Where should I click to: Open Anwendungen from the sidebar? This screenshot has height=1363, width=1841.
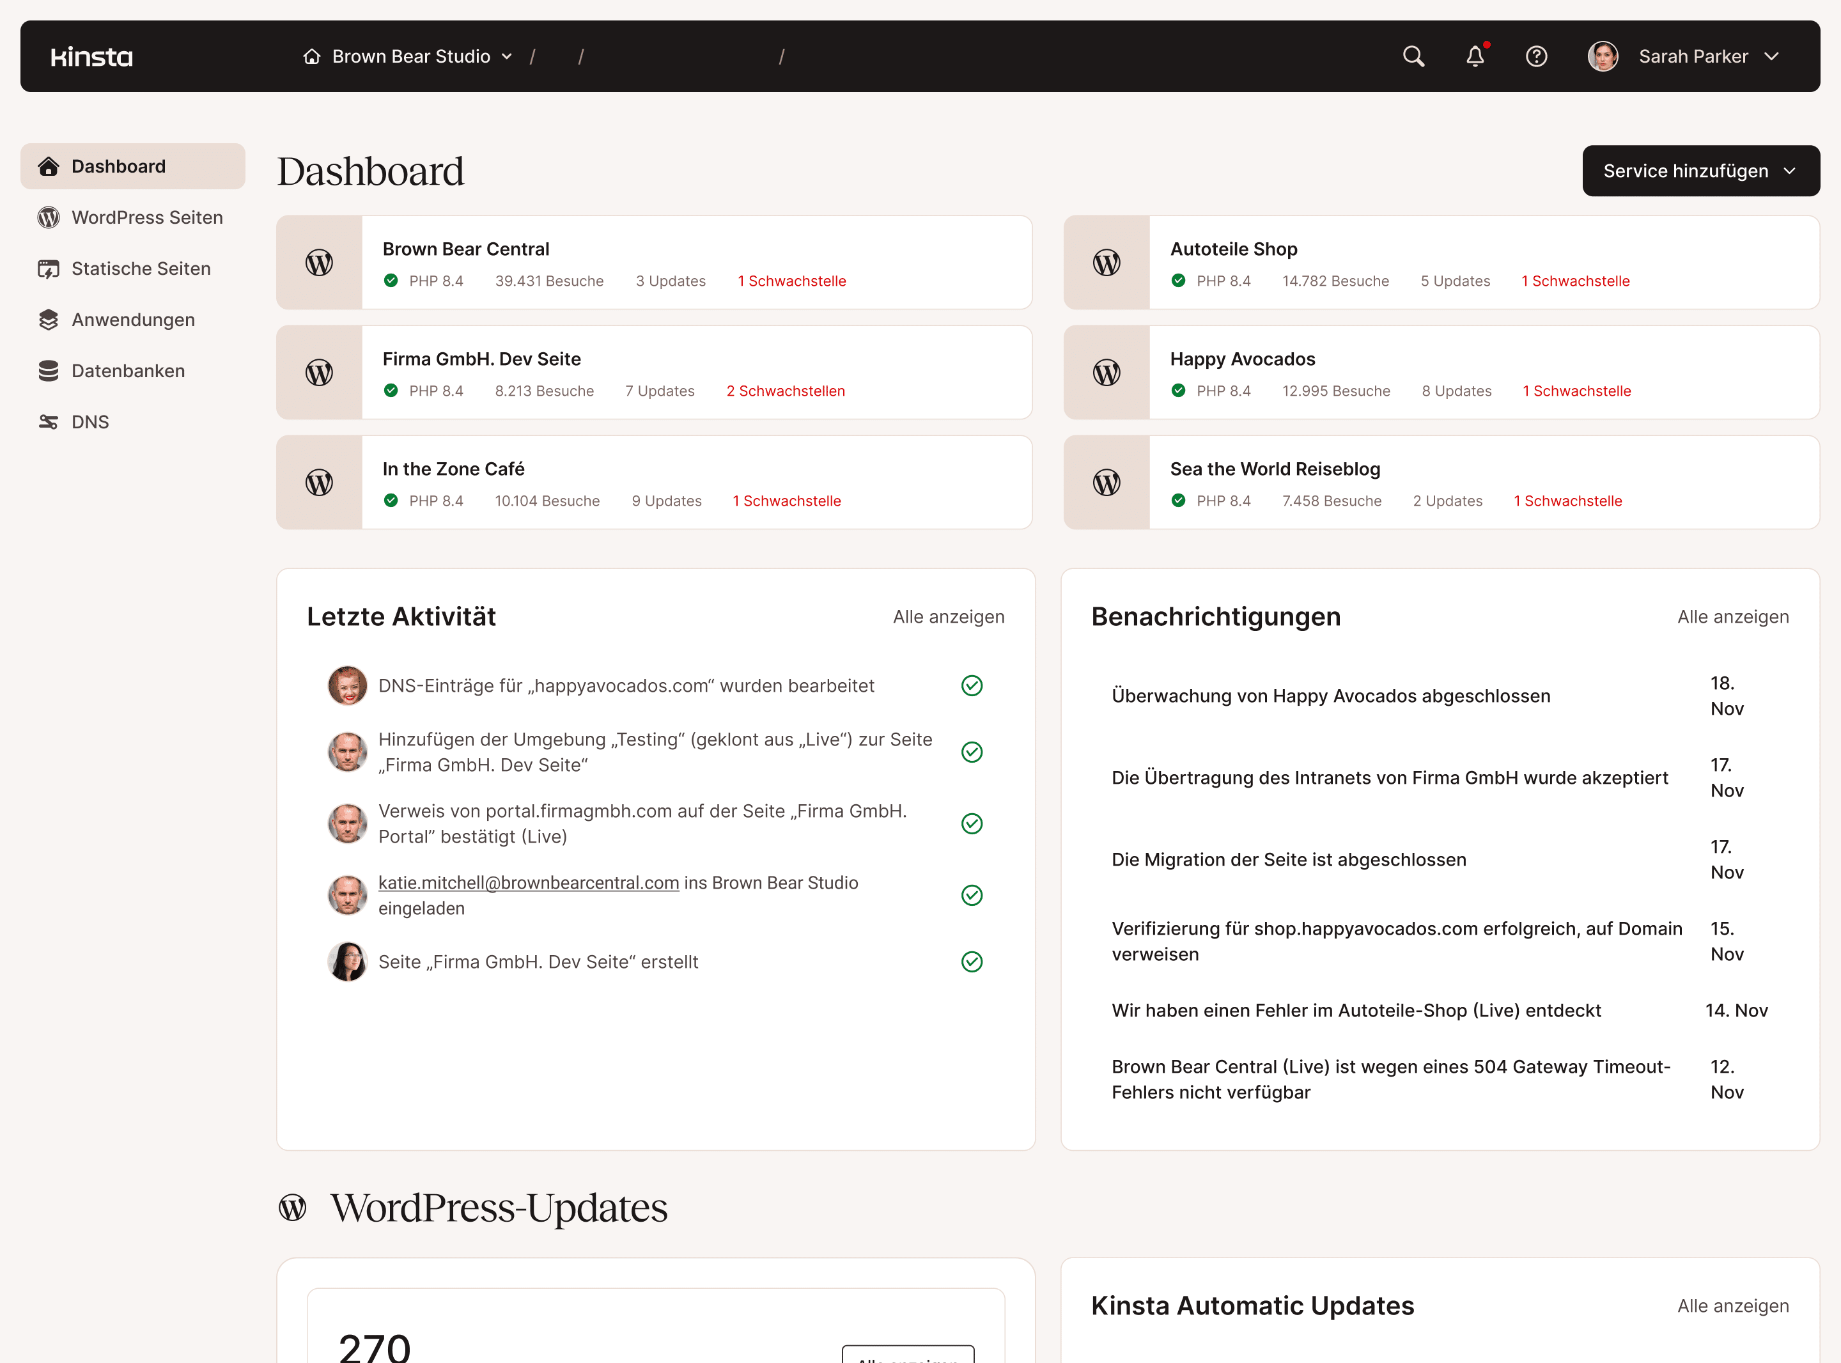pyautogui.click(x=133, y=319)
